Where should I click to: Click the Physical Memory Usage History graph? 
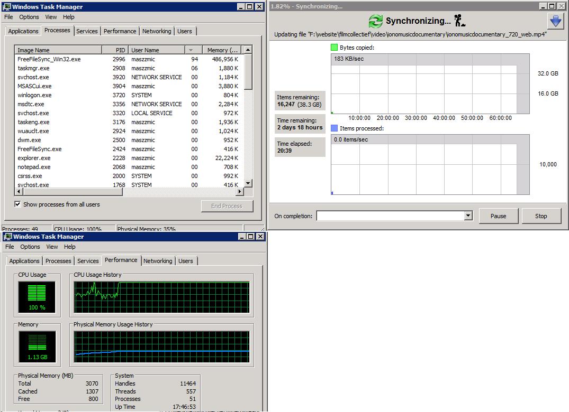(x=162, y=347)
